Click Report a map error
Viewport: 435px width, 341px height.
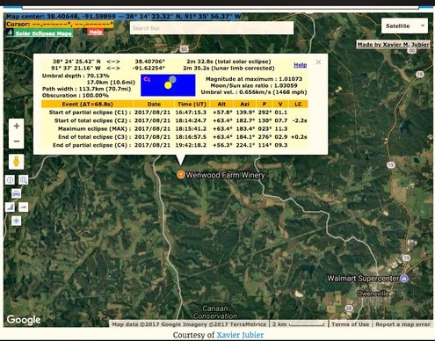tap(402, 324)
